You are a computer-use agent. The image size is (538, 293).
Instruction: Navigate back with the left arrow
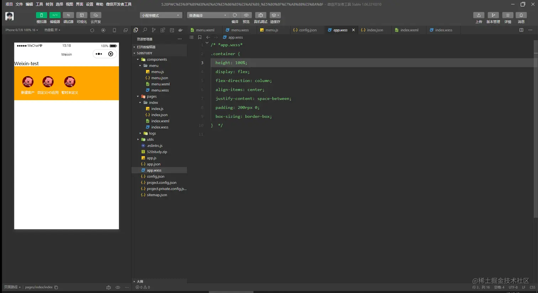(208, 37)
